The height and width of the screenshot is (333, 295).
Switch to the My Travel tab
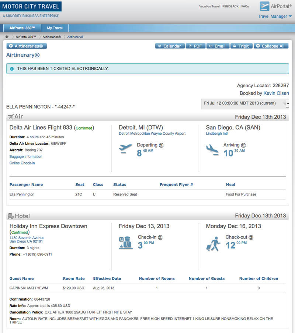point(55,28)
